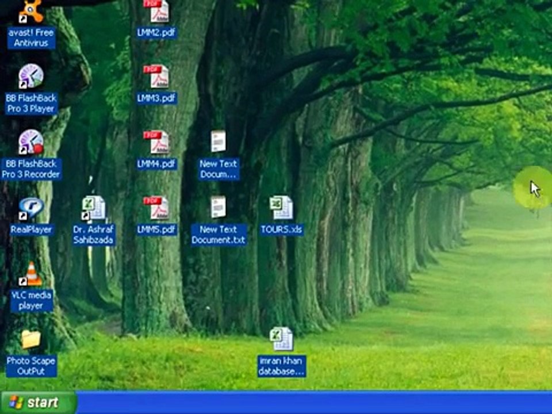The width and height of the screenshot is (552, 414).
Task: Click the LMM4.pdf filename label
Action: pos(156,164)
